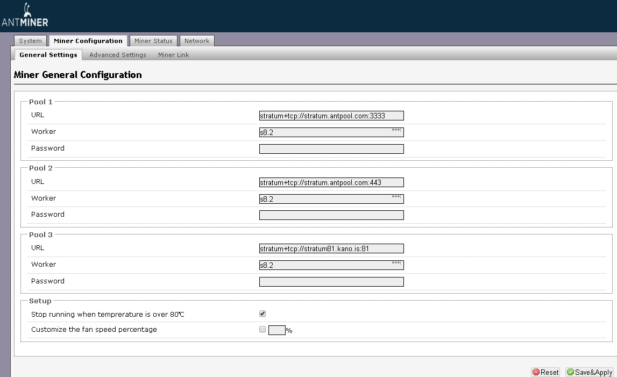Click the Pool 3 Password field
The image size is (617, 377).
pyautogui.click(x=331, y=282)
